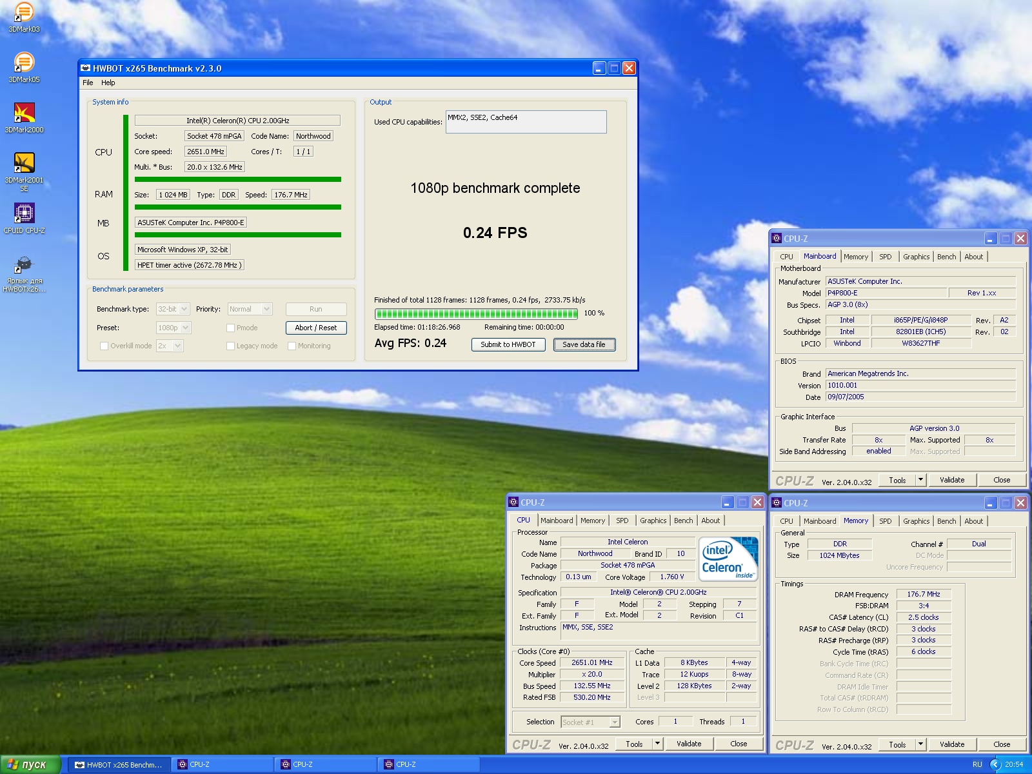Viewport: 1032px width, 774px height.
Task: Open the HWBOT x265 shortcut on desktop
Action: (24, 274)
